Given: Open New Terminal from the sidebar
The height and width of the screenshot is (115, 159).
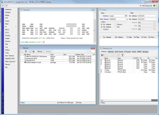Looking at the screenshot, I should (9, 56).
